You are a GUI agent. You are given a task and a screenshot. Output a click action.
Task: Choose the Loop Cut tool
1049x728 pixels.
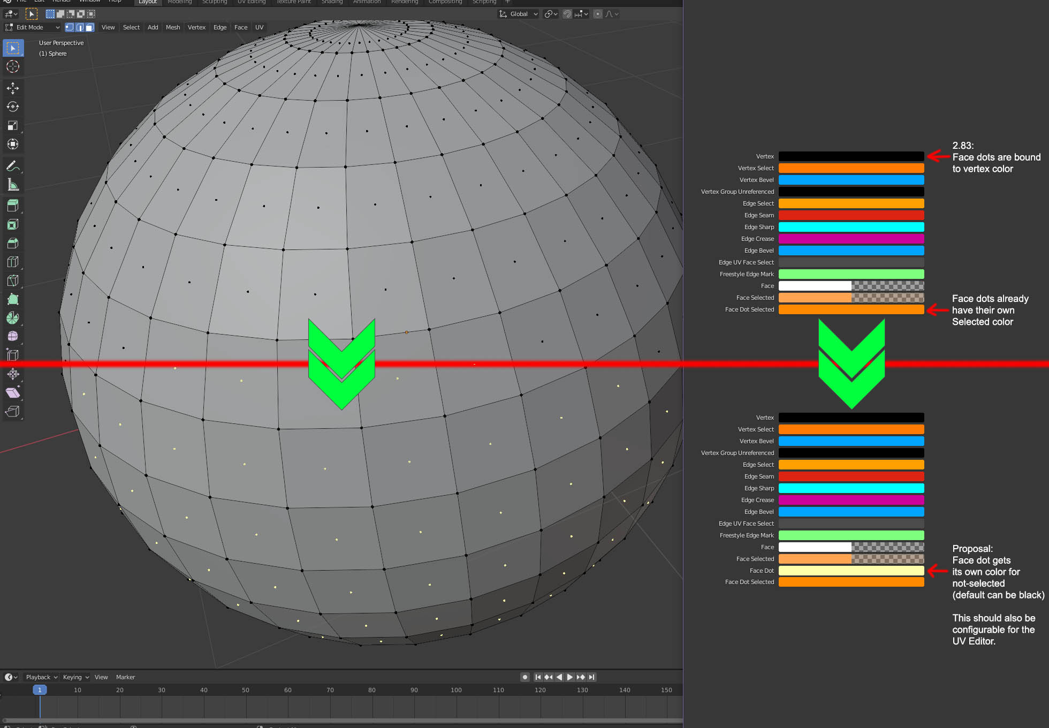tap(13, 262)
